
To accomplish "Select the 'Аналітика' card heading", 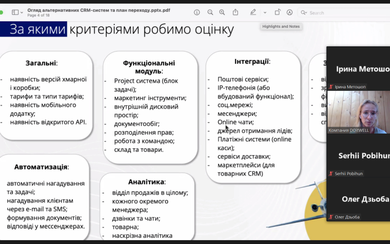I will coord(147,182).
